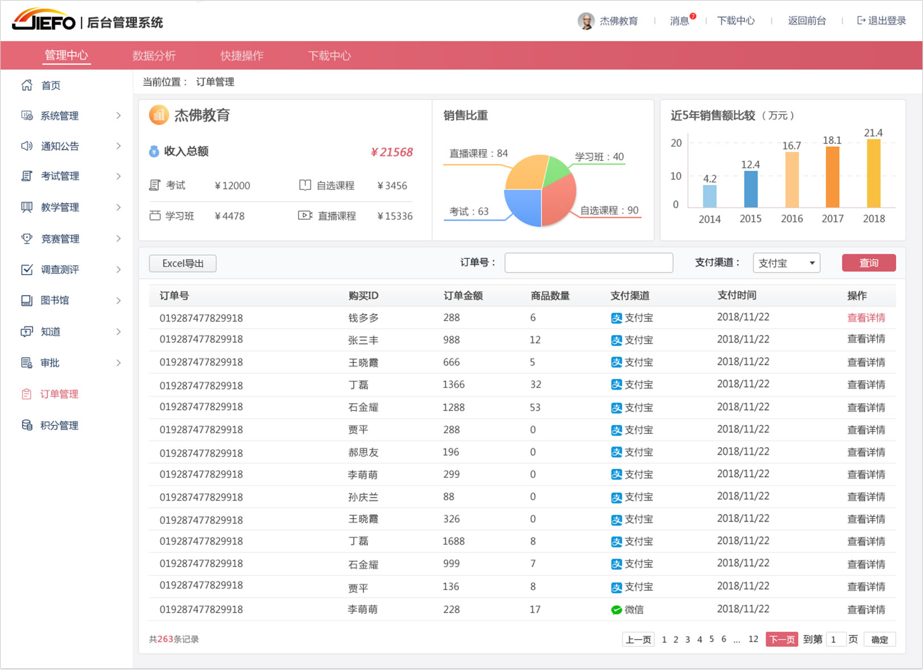Open the 快捷操作 tab
This screenshot has width=923, height=670.
point(241,55)
